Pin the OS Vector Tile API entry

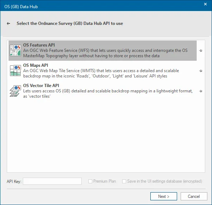201,91
